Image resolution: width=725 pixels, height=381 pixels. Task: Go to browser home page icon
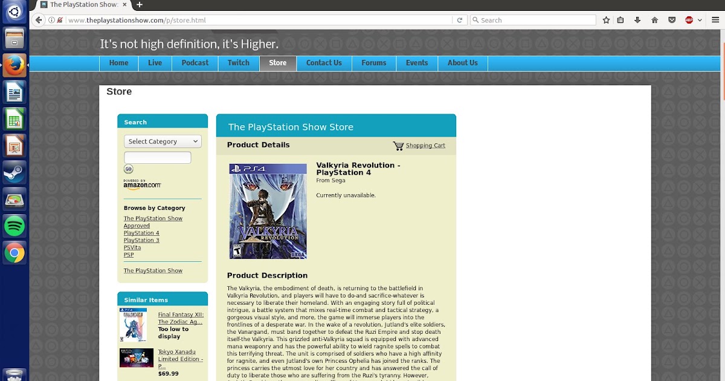(654, 20)
